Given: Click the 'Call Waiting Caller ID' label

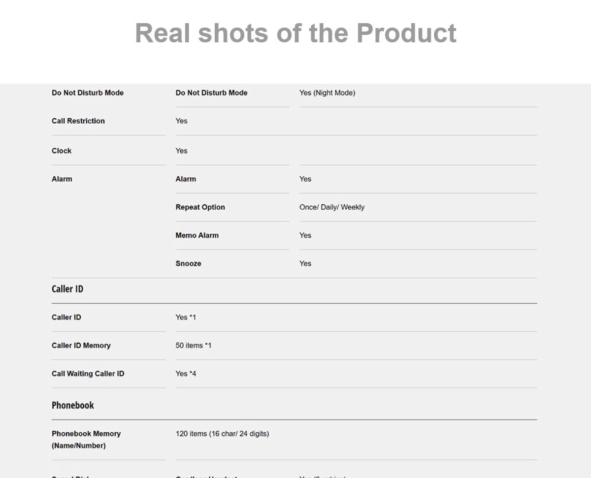Looking at the screenshot, I should pyautogui.click(x=88, y=373).
